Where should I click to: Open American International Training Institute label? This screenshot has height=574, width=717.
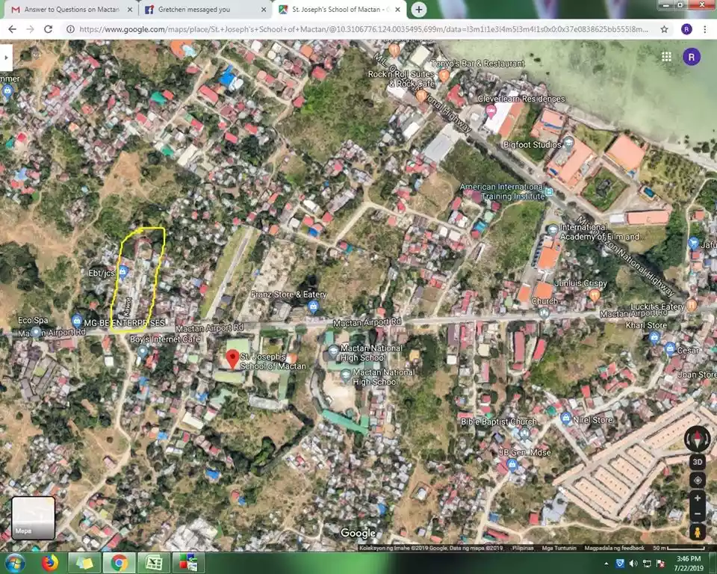tap(503, 192)
